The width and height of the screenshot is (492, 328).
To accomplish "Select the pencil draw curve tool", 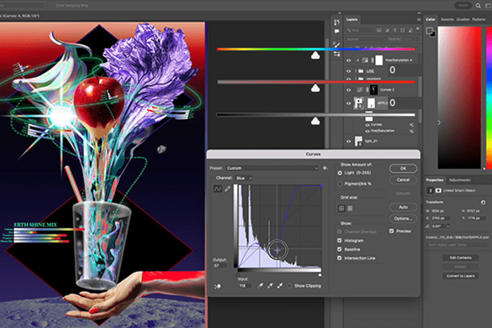I will tap(227, 189).
